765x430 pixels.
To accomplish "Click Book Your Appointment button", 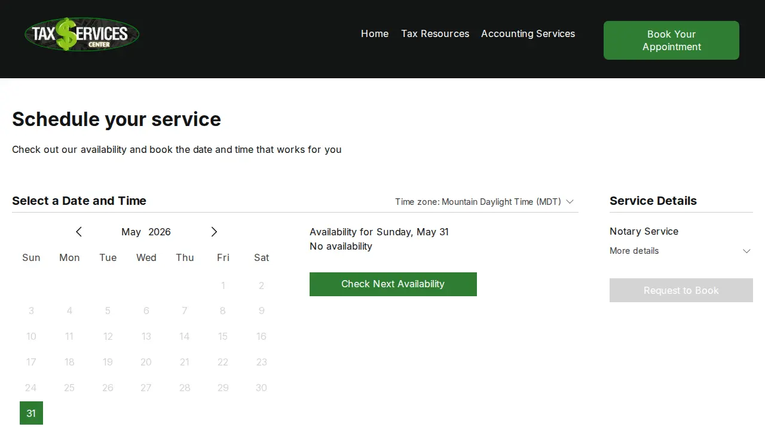I will tap(671, 40).
